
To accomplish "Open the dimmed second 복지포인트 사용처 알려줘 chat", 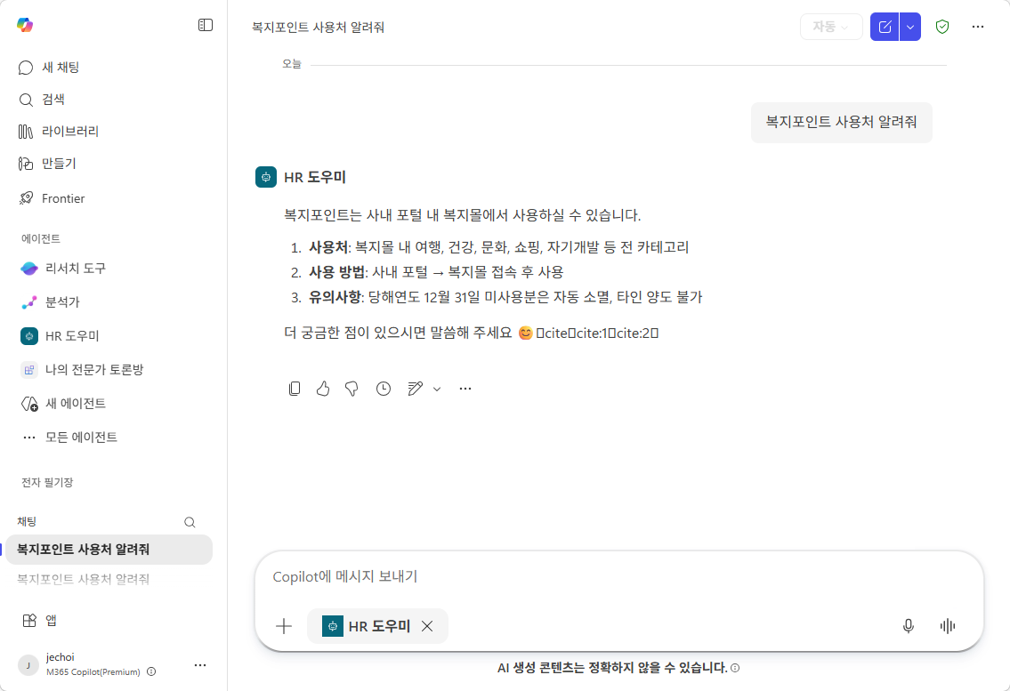I will [x=83, y=579].
